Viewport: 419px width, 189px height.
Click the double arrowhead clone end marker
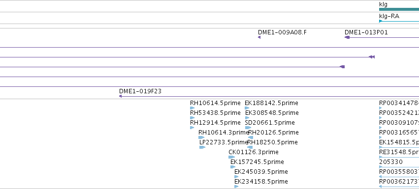pos(372,57)
